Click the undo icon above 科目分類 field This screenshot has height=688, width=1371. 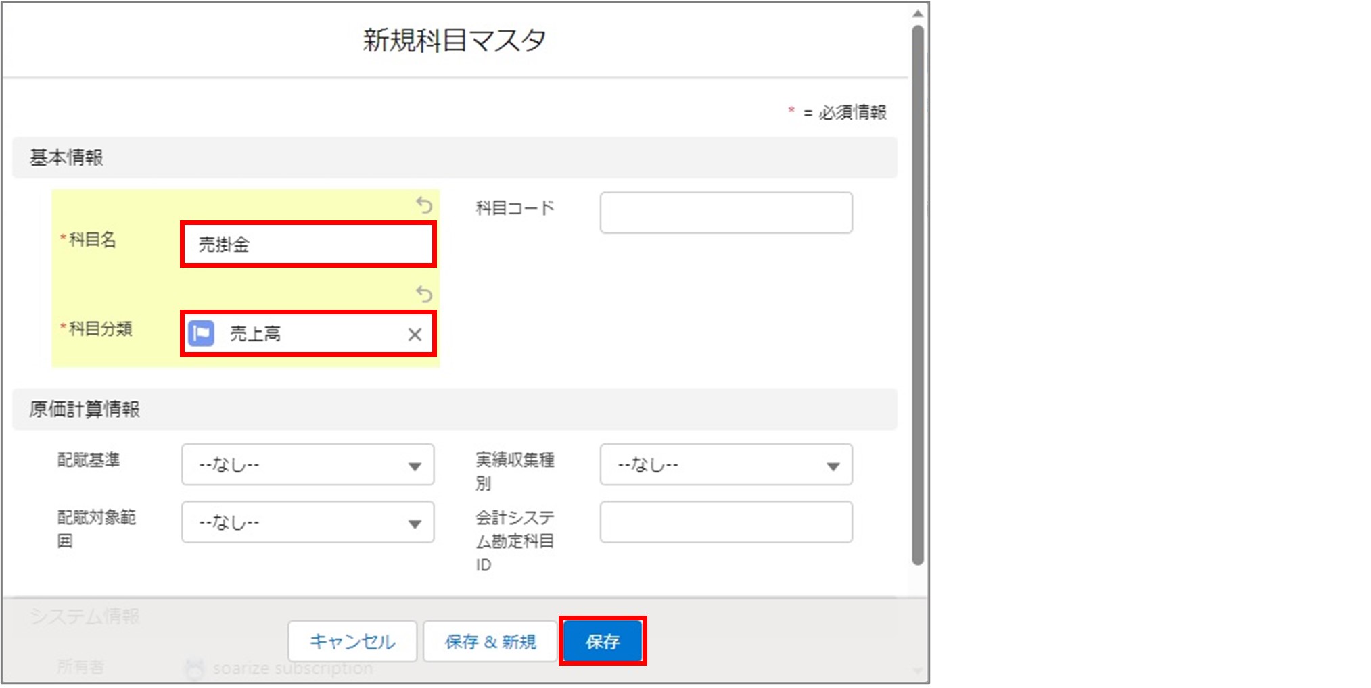(424, 294)
